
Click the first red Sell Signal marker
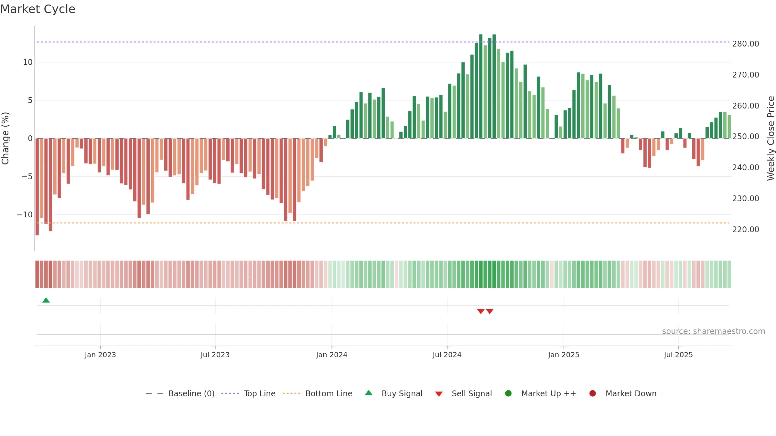pyautogui.click(x=481, y=311)
